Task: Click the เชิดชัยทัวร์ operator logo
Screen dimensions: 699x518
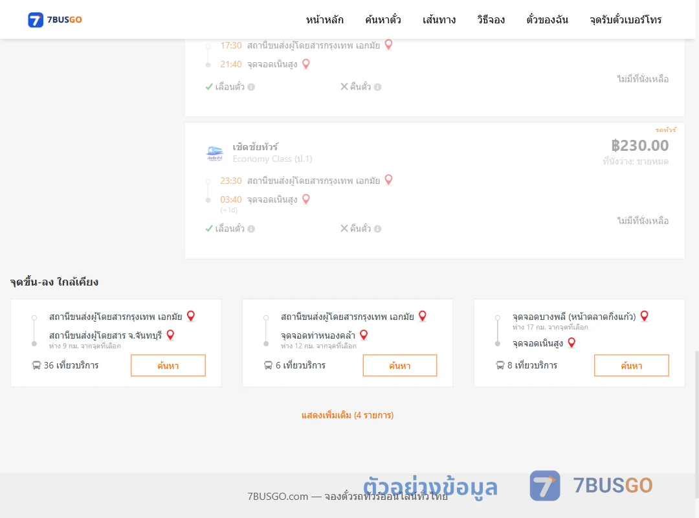Action: point(215,153)
